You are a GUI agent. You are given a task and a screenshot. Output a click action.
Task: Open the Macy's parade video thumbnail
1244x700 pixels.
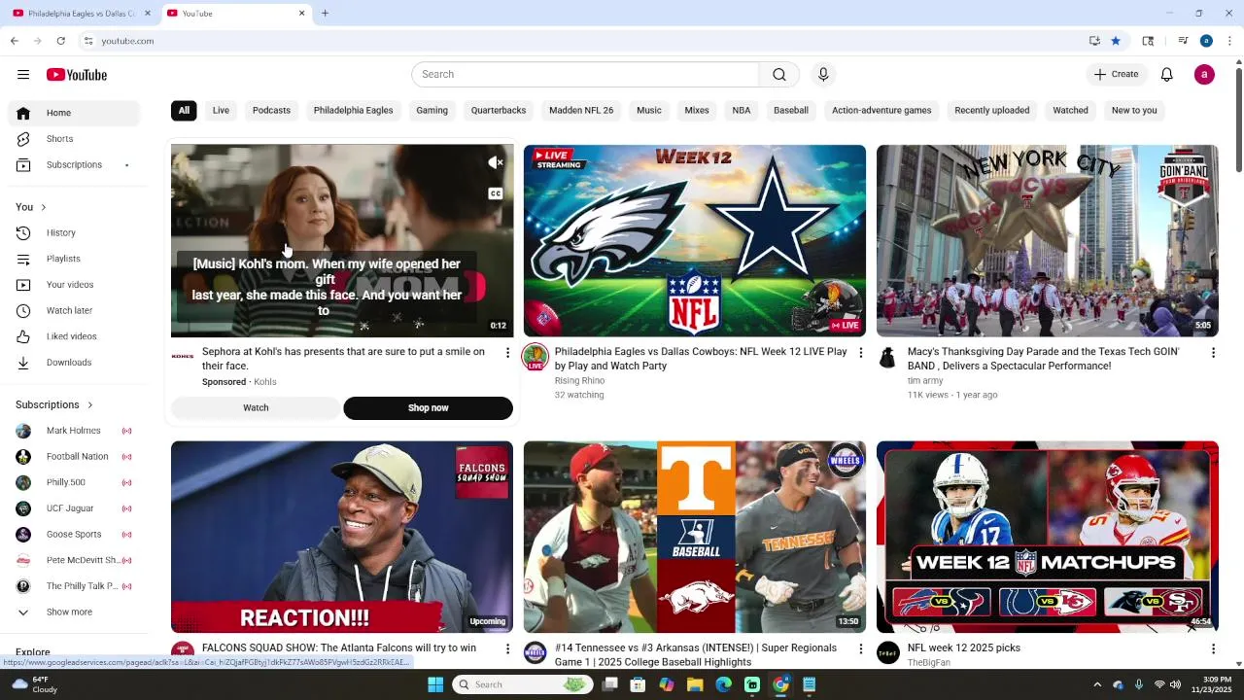pyautogui.click(x=1048, y=241)
